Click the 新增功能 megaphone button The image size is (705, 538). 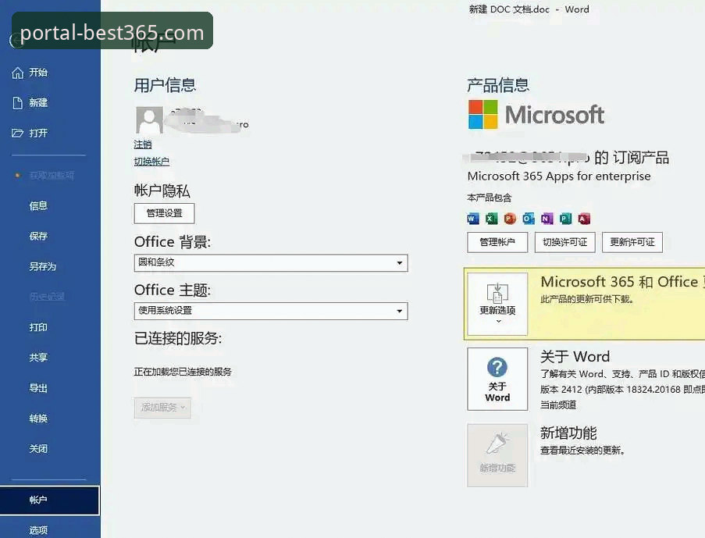pyautogui.click(x=497, y=454)
